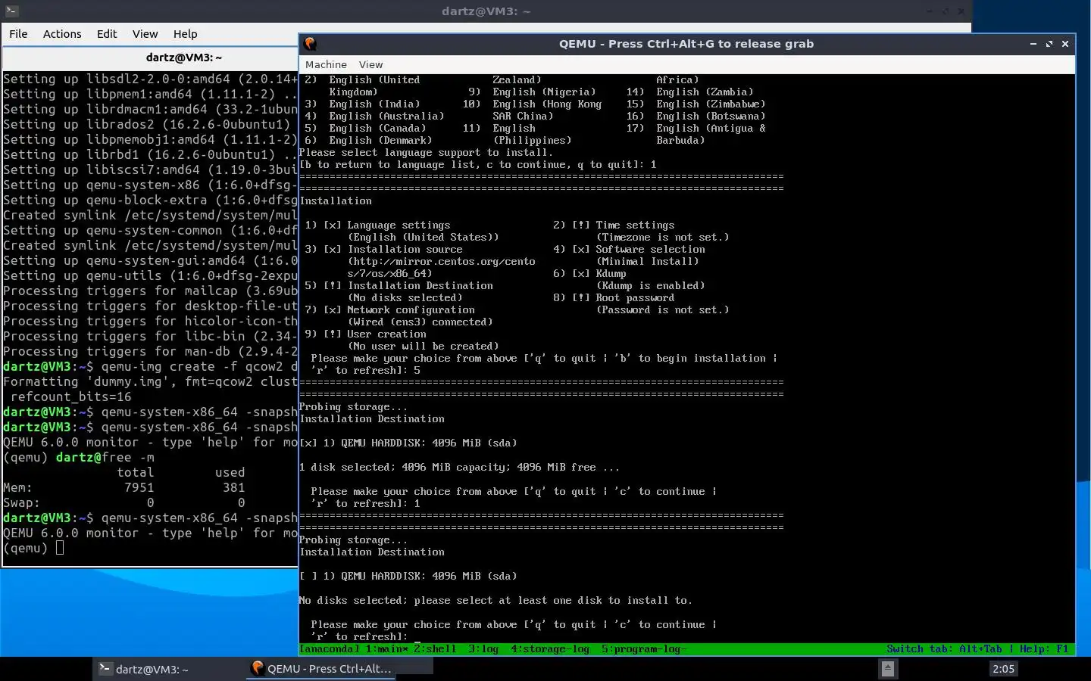Click the '[x] 1) QEMU HARDDISK' line
Viewport: 1091px width, 681px height.
click(x=408, y=443)
